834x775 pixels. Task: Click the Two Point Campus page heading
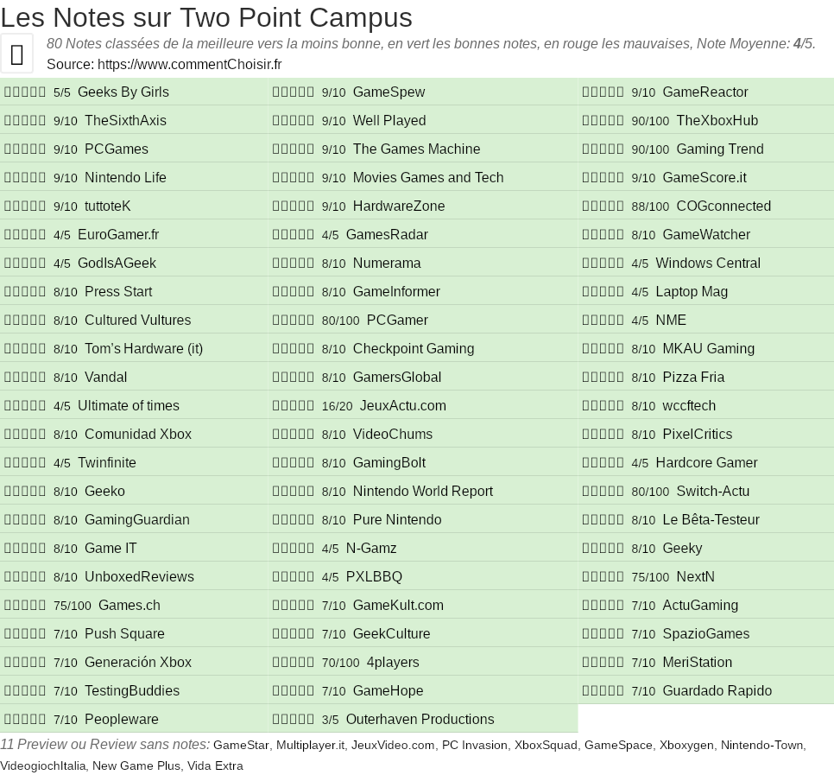click(x=206, y=17)
